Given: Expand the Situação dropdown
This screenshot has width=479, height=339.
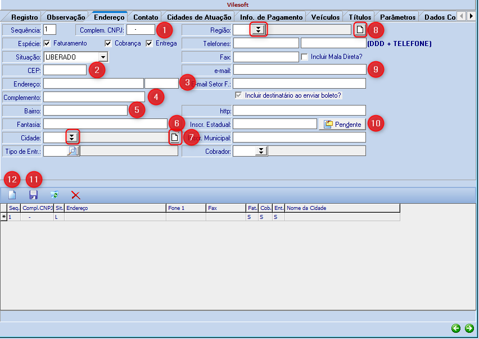Looking at the screenshot, I should [102, 57].
